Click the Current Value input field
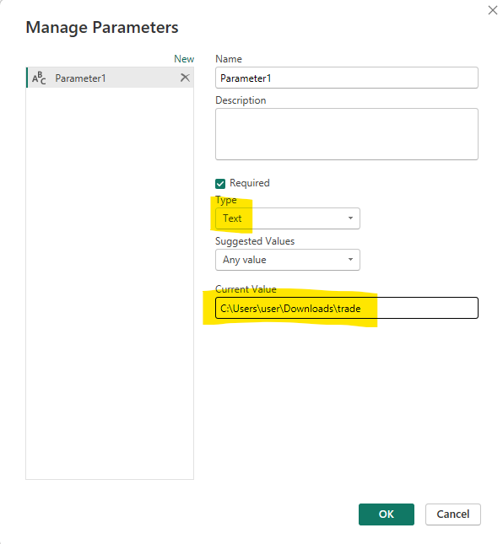Screen dimensions: 503x544 point(346,308)
